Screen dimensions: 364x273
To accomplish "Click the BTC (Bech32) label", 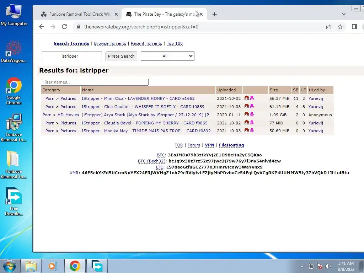I will 151,161.
